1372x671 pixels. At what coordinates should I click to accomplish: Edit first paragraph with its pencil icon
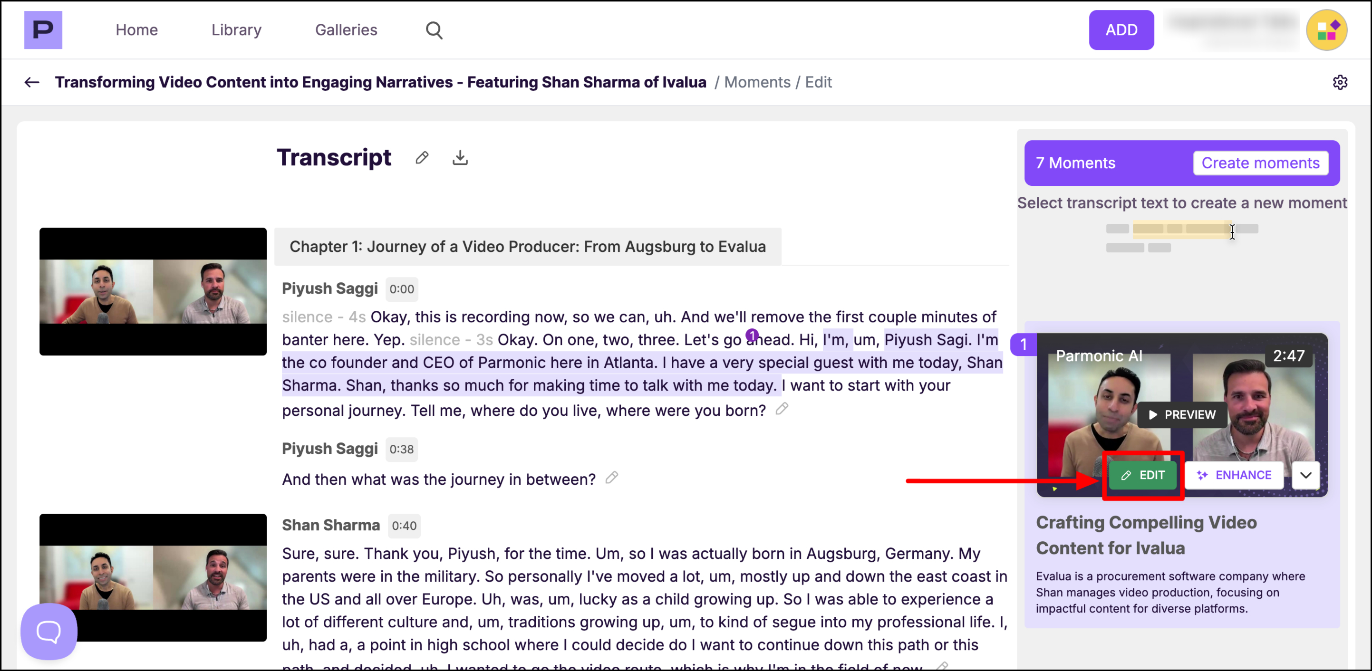coord(782,409)
